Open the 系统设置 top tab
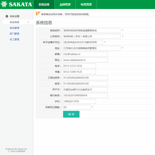The height and width of the screenshot is (155, 155). pyautogui.click(x=44, y=4)
